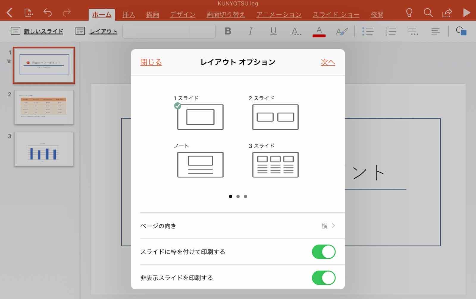Toggle bold formatting

[x=228, y=31]
